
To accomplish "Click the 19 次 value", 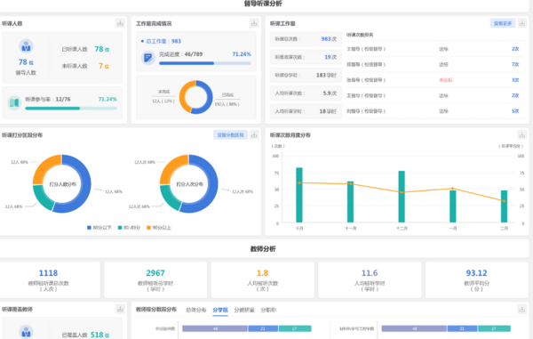I will 330,57.
